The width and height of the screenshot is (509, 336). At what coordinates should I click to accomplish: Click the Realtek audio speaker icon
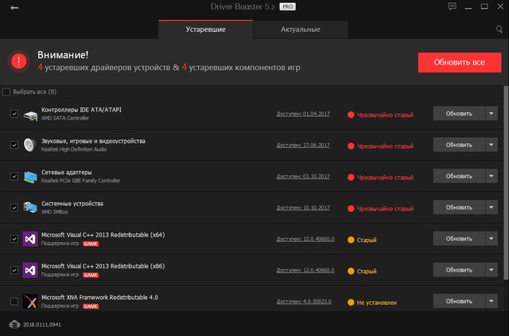29,145
